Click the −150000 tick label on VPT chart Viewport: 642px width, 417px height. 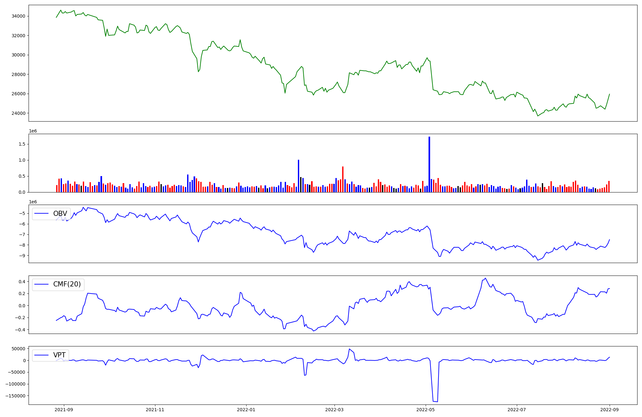15,396
